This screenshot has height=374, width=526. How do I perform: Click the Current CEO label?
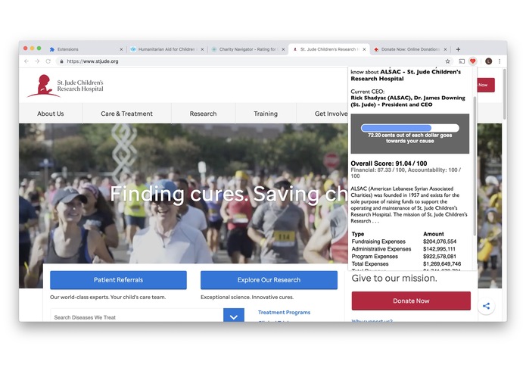coord(367,92)
